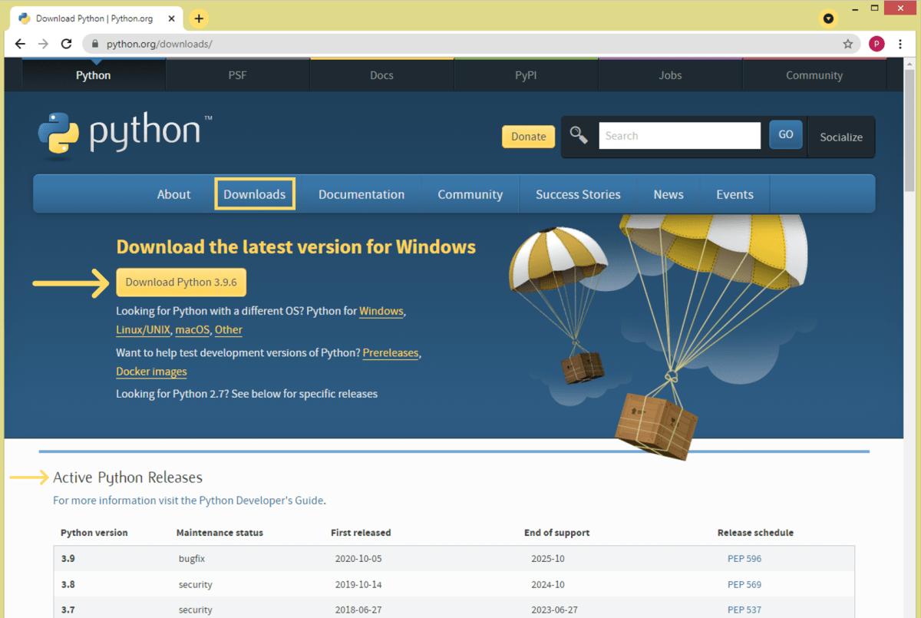Click version 3.7 in the table

tap(68, 610)
